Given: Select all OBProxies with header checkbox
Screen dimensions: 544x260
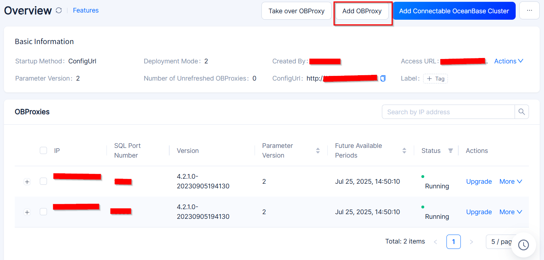Looking at the screenshot, I should click(43, 150).
